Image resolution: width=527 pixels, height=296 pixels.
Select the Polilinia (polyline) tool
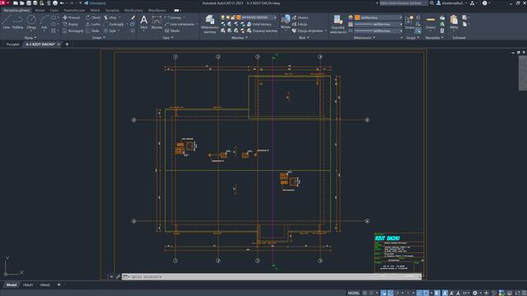[17, 22]
